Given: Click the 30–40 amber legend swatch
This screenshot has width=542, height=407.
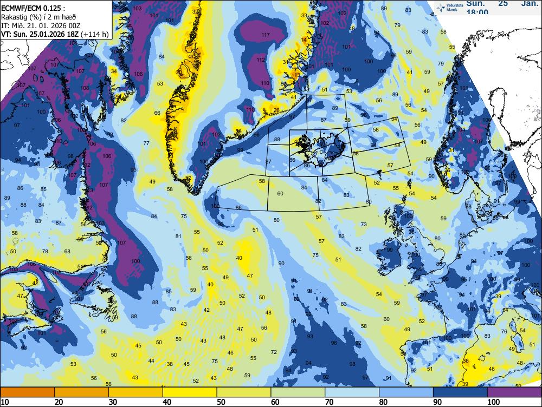Looking at the screenshot, I should click(136, 392).
